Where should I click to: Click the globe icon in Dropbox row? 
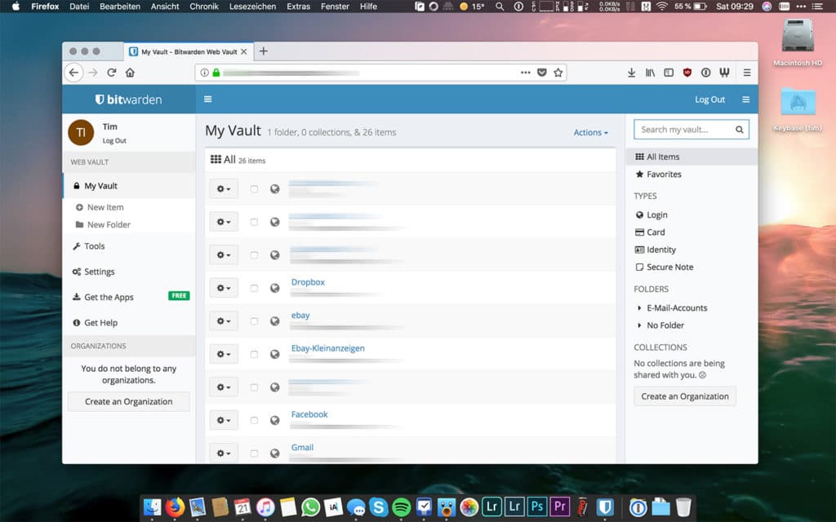point(274,288)
